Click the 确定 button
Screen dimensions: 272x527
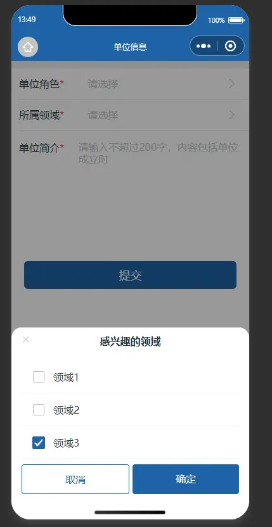tap(186, 479)
